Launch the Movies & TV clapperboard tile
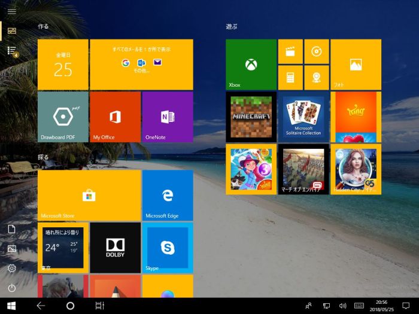The width and height of the screenshot is (419, 314). point(290,52)
